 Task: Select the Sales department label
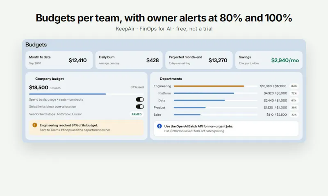(x=157, y=115)
